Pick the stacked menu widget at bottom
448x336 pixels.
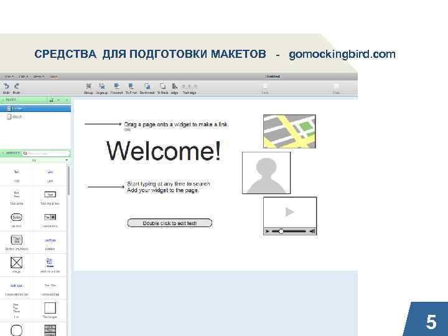50,330
